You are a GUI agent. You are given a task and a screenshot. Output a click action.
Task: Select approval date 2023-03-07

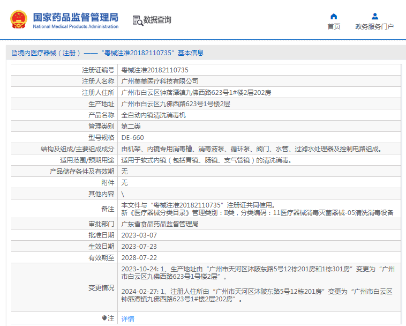pyautogui.click(x=139, y=235)
